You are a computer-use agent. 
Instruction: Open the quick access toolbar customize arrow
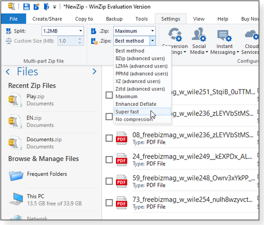pyautogui.click(x=55, y=7)
